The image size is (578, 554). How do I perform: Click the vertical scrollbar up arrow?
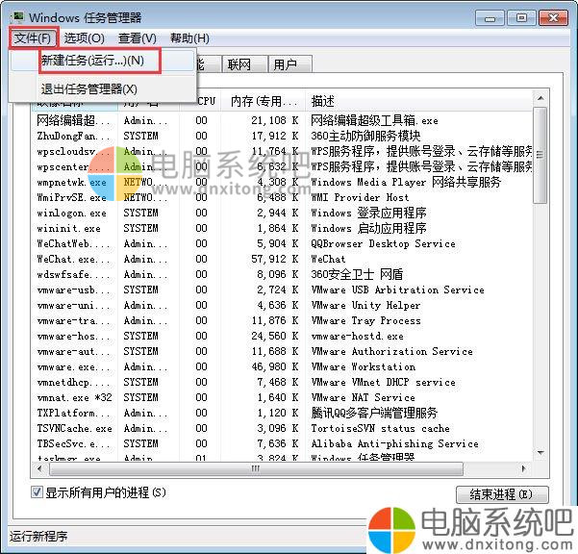[540, 98]
